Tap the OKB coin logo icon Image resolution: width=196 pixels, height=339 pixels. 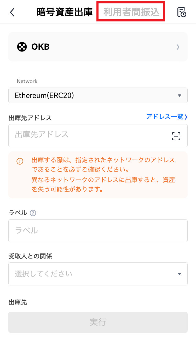click(x=22, y=47)
